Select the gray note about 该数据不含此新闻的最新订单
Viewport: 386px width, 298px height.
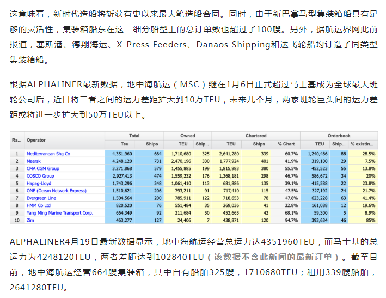pyautogui.click(x=273, y=257)
